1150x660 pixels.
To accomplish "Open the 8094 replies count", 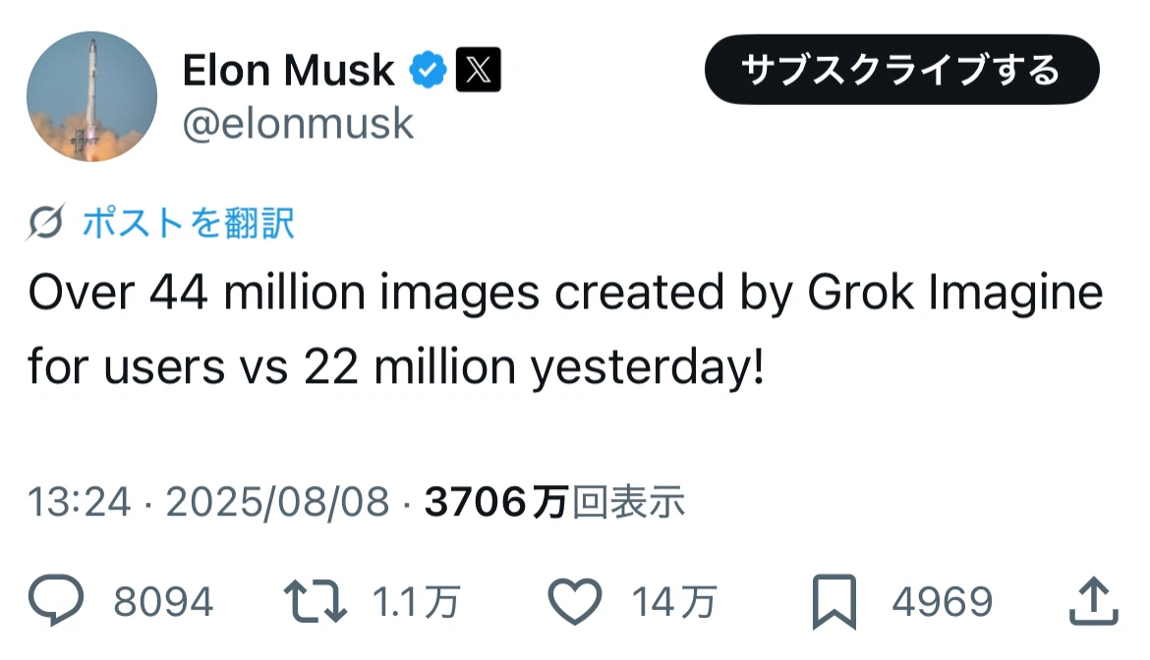I will pos(163,602).
